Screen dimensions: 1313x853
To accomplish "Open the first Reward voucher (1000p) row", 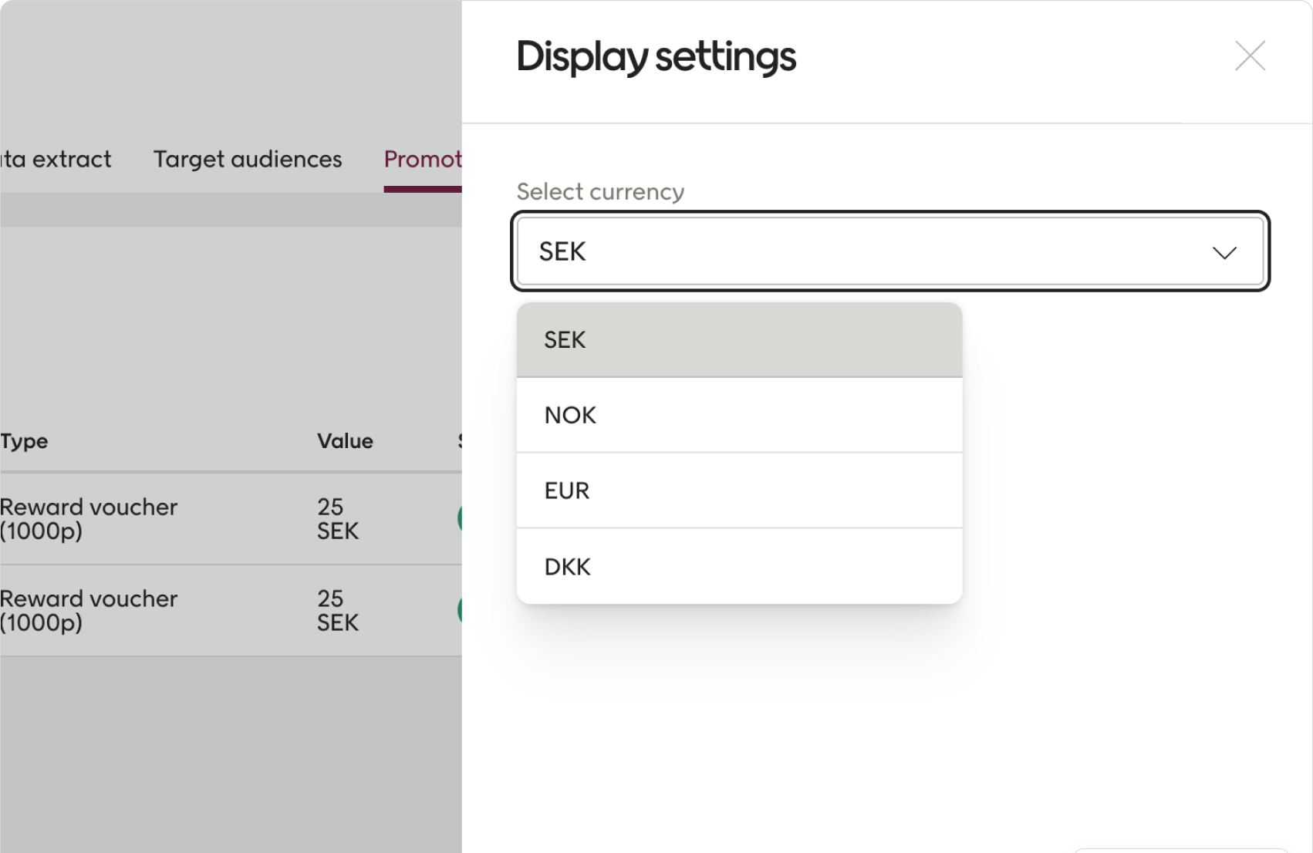I will [89, 519].
